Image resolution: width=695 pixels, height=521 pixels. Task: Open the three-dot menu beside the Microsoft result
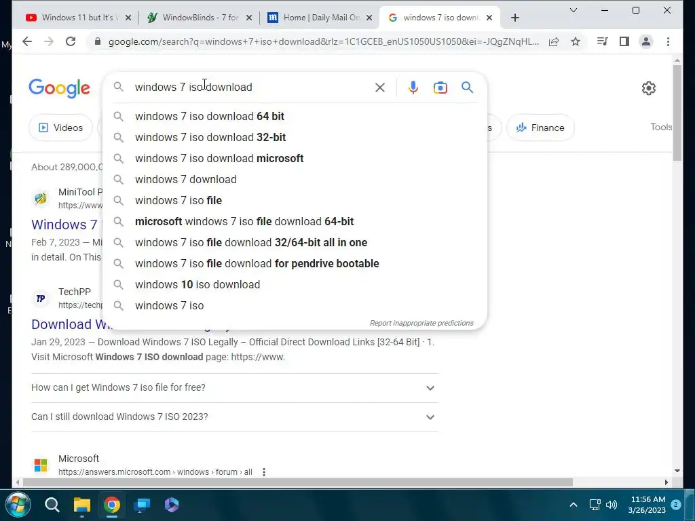click(x=264, y=472)
